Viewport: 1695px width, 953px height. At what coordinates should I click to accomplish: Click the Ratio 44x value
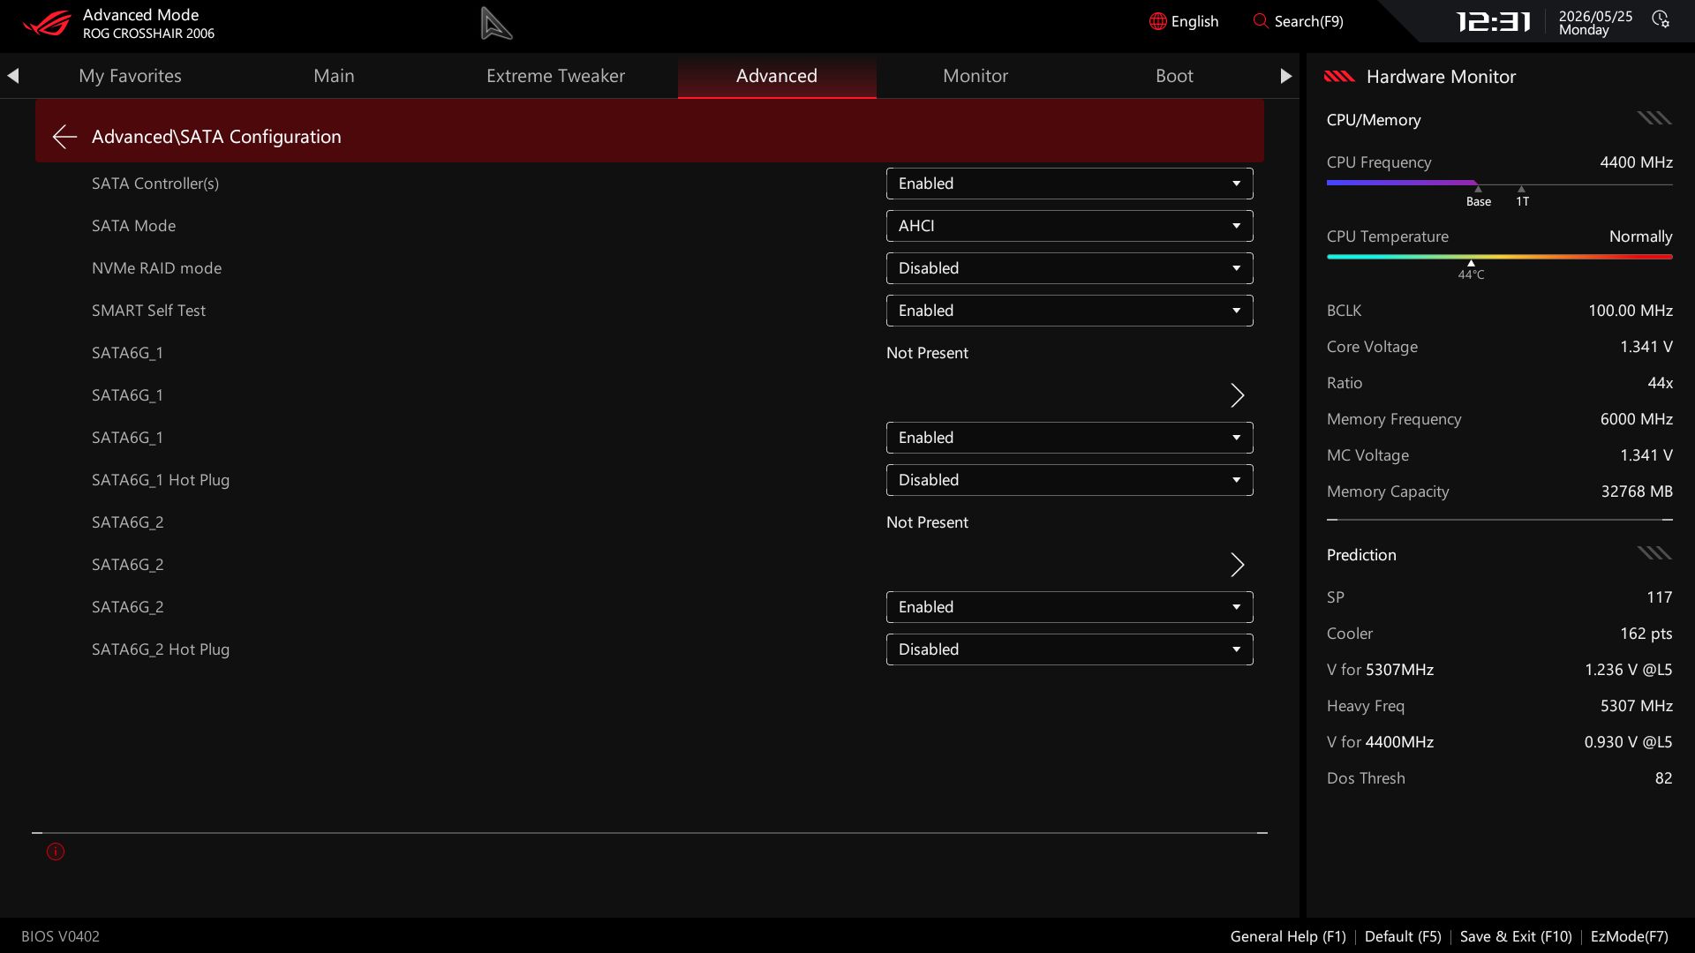[x=1660, y=383]
